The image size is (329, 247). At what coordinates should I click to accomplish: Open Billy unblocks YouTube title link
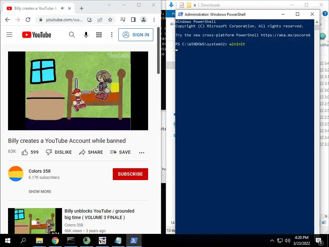coord(100,214)
